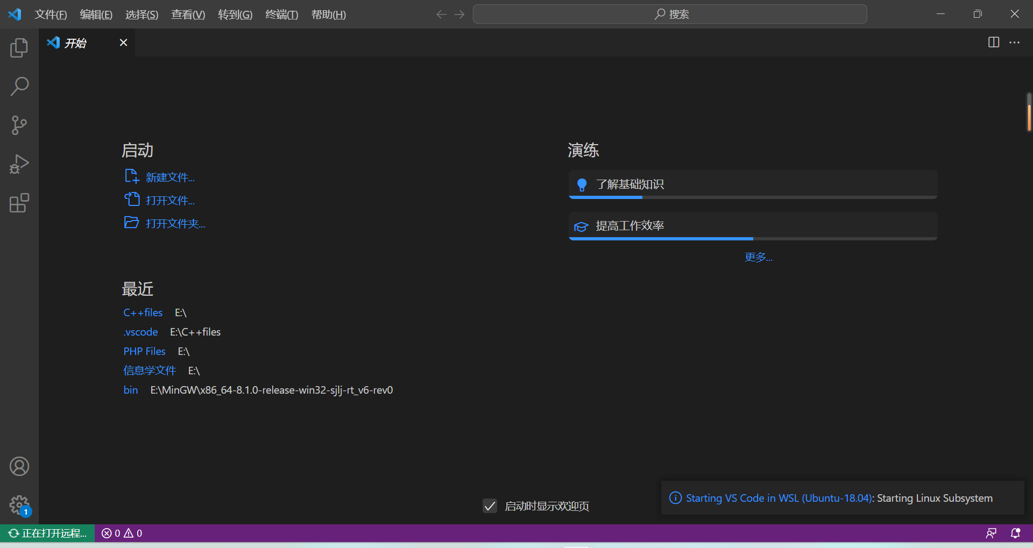Go forward with the right arrow

tap(459, 15)
